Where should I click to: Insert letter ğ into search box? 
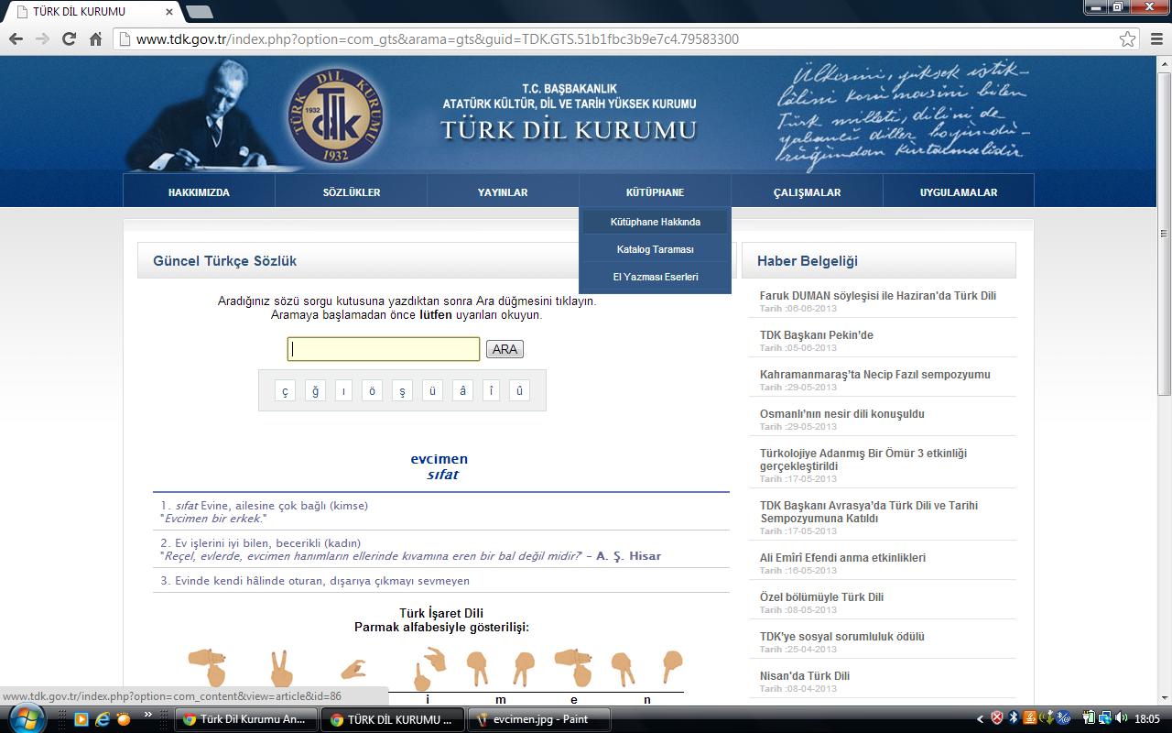[315, 391]
